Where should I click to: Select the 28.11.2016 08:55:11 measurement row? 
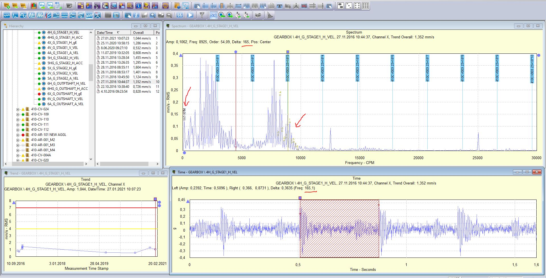[128, 67]
